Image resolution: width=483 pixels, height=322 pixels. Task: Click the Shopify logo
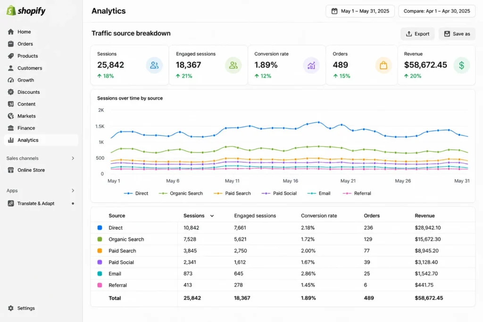coord(26,11)
